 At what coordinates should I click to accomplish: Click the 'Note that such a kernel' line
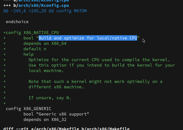click(x=96, y=81)
